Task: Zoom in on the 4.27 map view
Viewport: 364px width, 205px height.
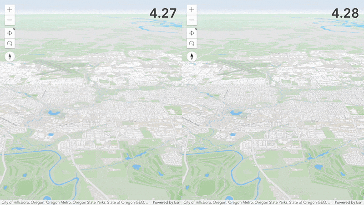Action: click(10, 10)
